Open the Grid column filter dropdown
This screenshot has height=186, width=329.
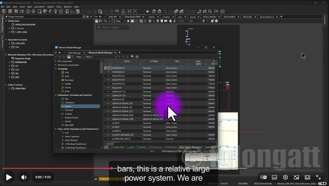186,64
